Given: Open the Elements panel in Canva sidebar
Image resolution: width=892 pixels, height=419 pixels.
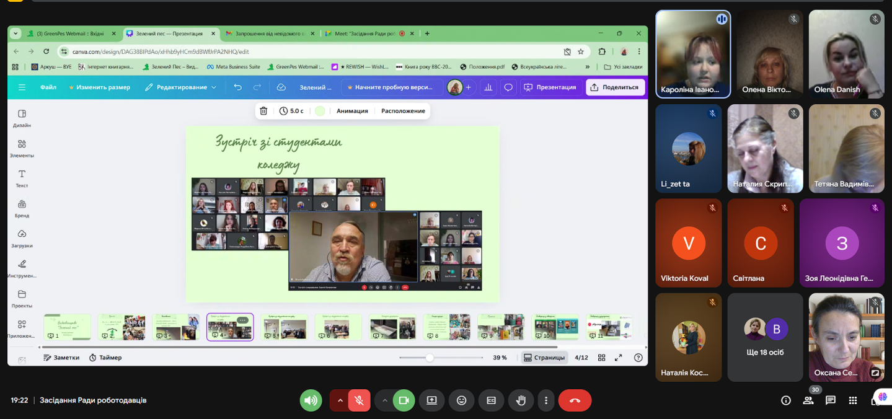Looking at the screenshot, I should click(22, 148).
